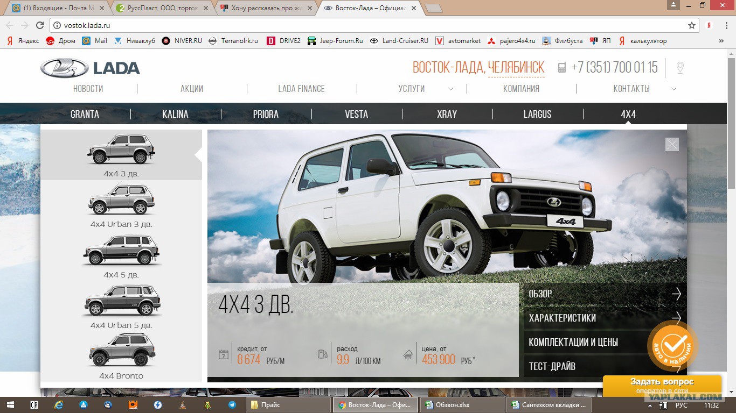
Task: Open the Обзор link
Action: point(605,294)
